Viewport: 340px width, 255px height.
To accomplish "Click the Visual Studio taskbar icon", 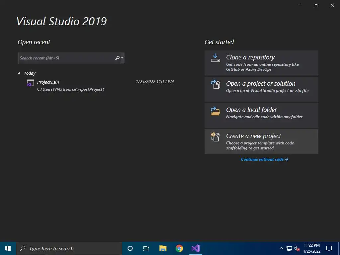I will (x=195, y=248).
